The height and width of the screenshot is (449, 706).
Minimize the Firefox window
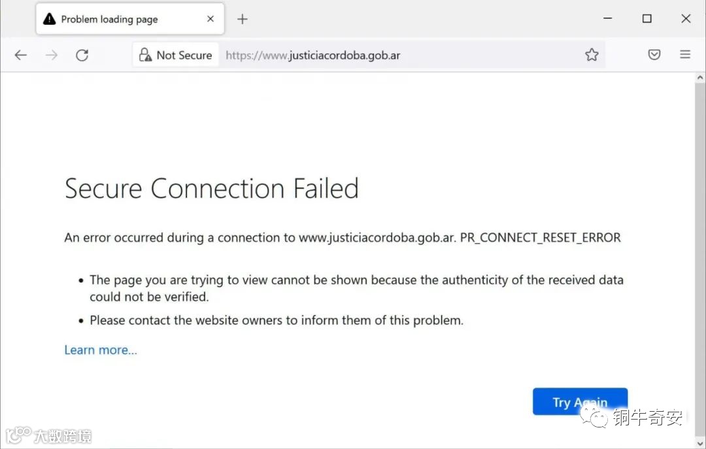608,19
